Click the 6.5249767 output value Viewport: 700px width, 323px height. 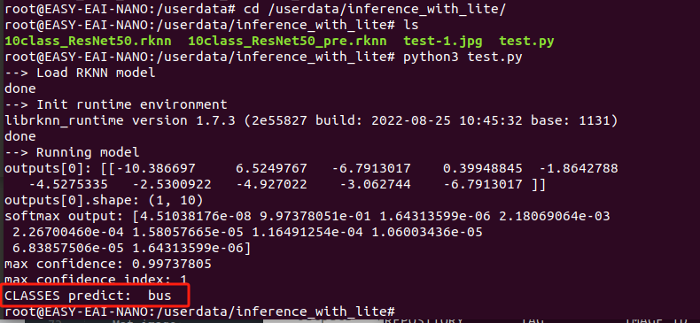(x=271, y=169)
